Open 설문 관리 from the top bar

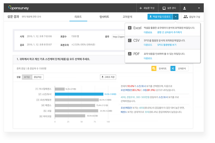169,8
